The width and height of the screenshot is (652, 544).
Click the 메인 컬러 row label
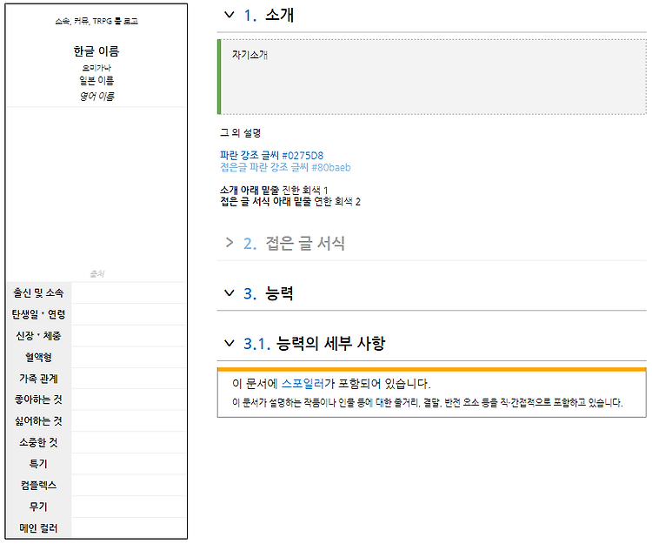pyautogui.click(x=38, y=528)
